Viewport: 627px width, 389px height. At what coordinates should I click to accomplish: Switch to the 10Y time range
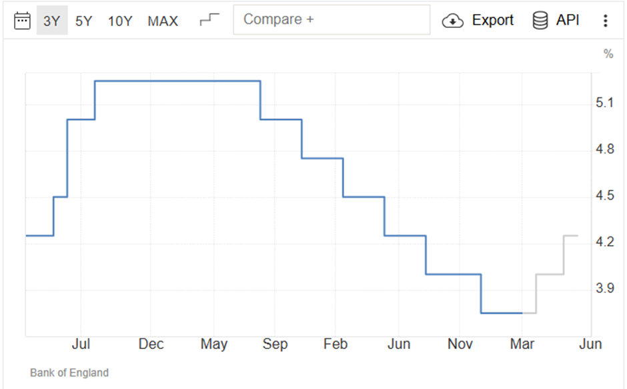pyautogui.click(x=120, y=21)
